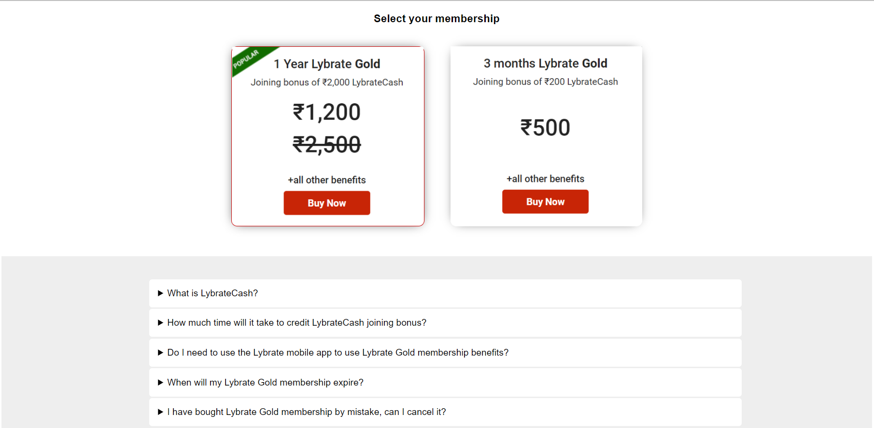Select the 3 months Lybrate Gold plan card
874x428 pixels.
click(546, 136)
